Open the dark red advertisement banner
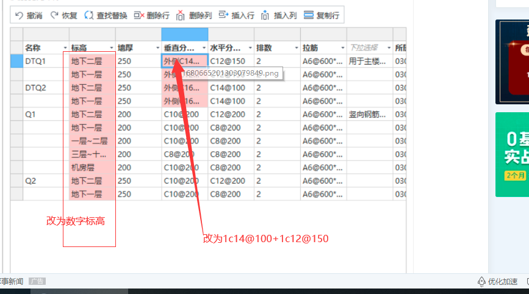Viewport: 529px width, 294px height. [512, 62]
